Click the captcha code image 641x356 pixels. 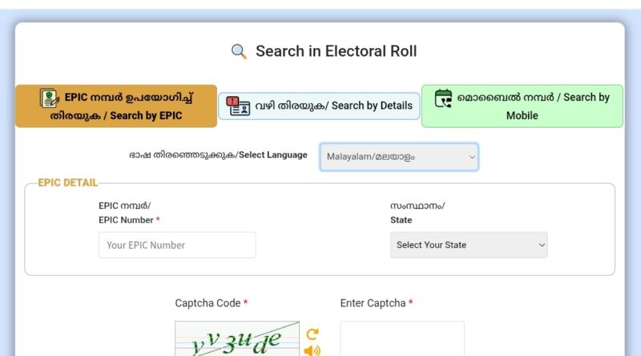point(237,340)
